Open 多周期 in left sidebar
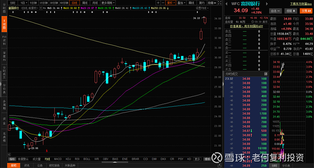Viewport: 314px width, 168px height. click(x=4, y=105)
